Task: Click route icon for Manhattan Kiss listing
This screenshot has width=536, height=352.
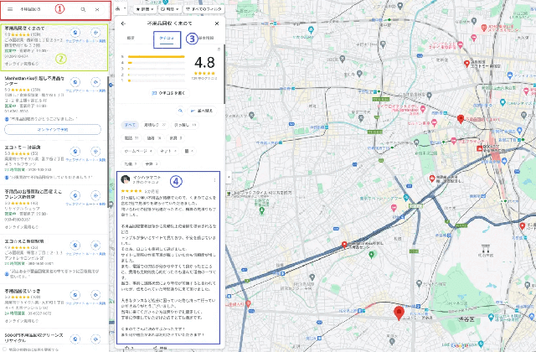Action: (95, 82)
